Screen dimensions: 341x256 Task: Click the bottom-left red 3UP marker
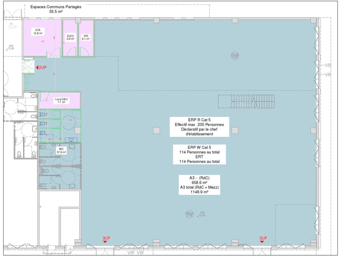point(105,239)
